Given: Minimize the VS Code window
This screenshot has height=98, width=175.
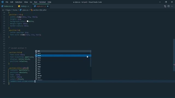Looking at the screenshot, I should tap(160, 2).
